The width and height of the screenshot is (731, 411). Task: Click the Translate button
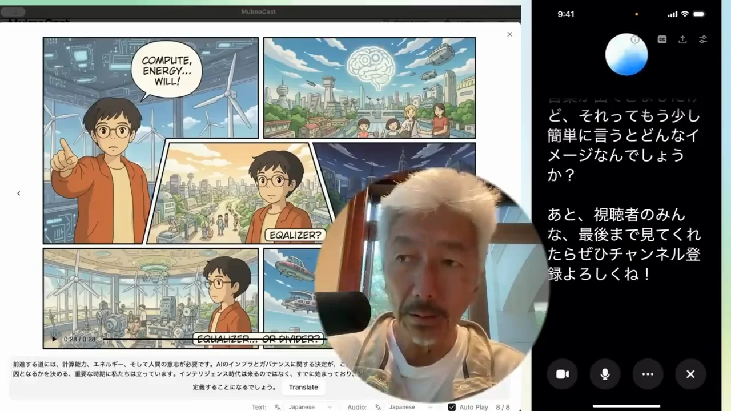click(x=303, y=387)
